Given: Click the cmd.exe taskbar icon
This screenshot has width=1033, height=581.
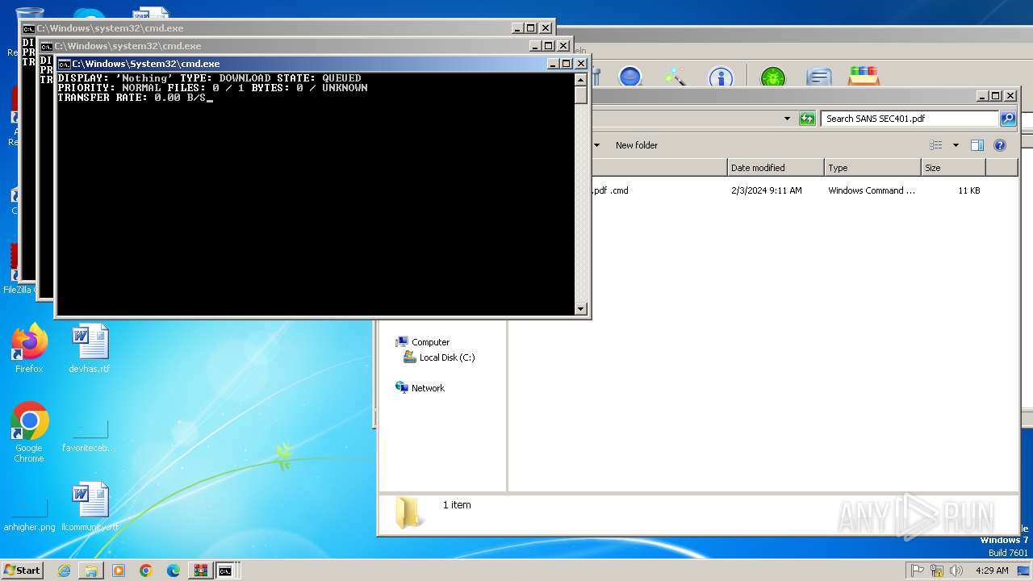Looking at the screenshot, I should point(227,571).
